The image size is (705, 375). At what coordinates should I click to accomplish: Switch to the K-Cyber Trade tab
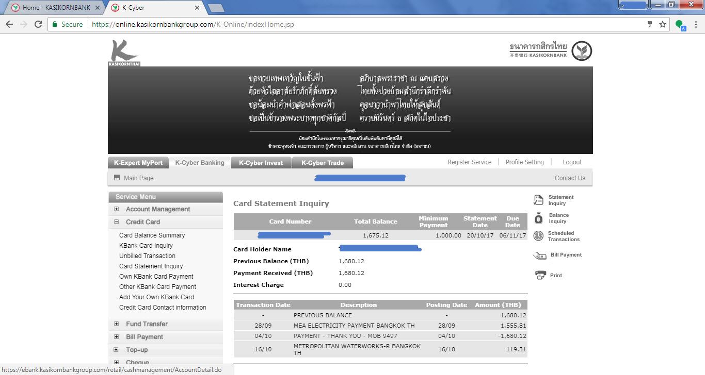(323, 163)
